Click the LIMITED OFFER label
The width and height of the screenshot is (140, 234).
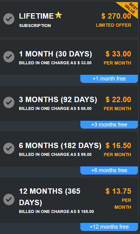point(114,25)
